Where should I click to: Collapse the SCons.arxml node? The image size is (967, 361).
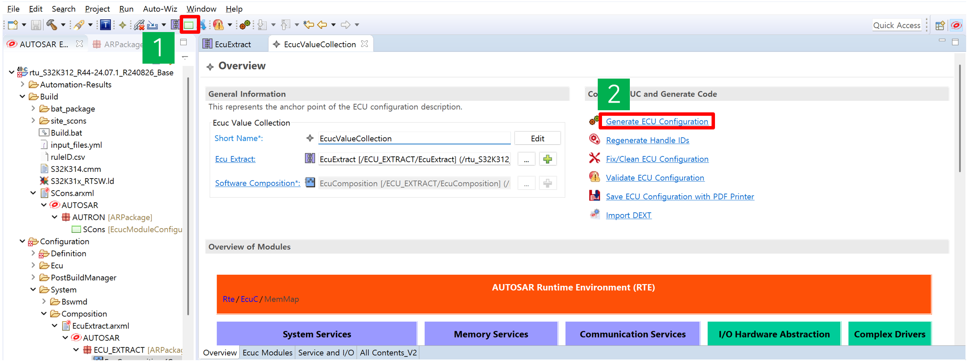click(33, 193)
